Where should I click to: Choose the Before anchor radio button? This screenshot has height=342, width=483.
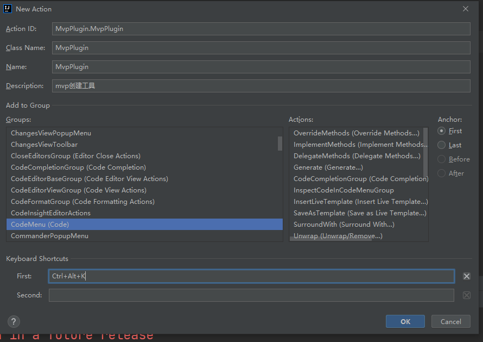pos(441,159)
